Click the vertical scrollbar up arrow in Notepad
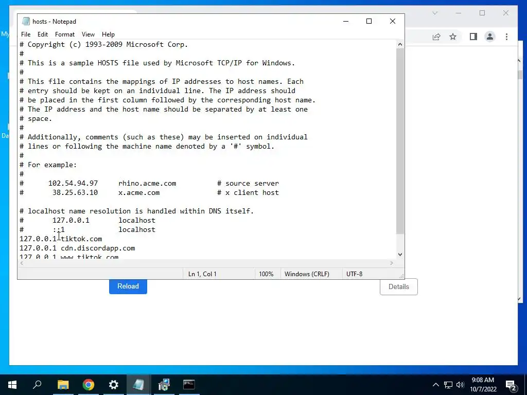Image resolution: width=527 pixels, height=395 pixels. click(400, 44)
